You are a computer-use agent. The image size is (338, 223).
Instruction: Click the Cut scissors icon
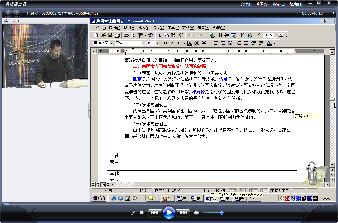(159, 35)
